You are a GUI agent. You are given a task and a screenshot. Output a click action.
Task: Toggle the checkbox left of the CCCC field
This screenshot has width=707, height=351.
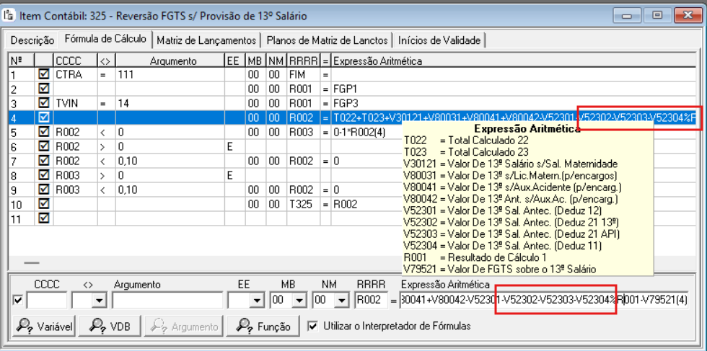coord(18,299)
